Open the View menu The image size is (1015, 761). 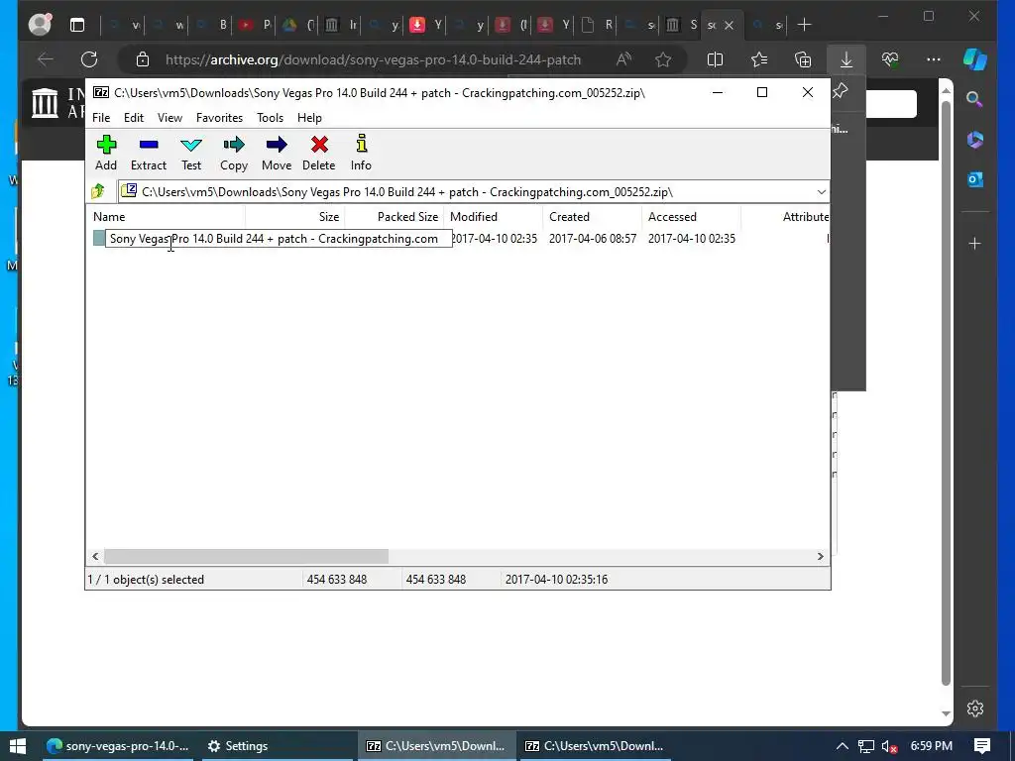click(x=169, y=118)
